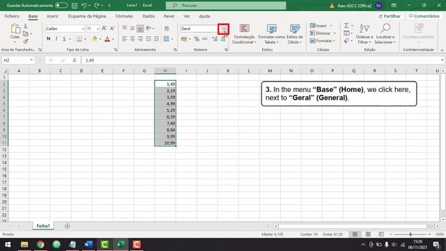The image size is (446, 251).
Task: Align text to bottom of cell
Action: (140, 28)
